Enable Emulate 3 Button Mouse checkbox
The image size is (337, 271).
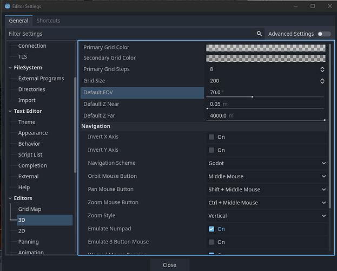click(212, 242)
